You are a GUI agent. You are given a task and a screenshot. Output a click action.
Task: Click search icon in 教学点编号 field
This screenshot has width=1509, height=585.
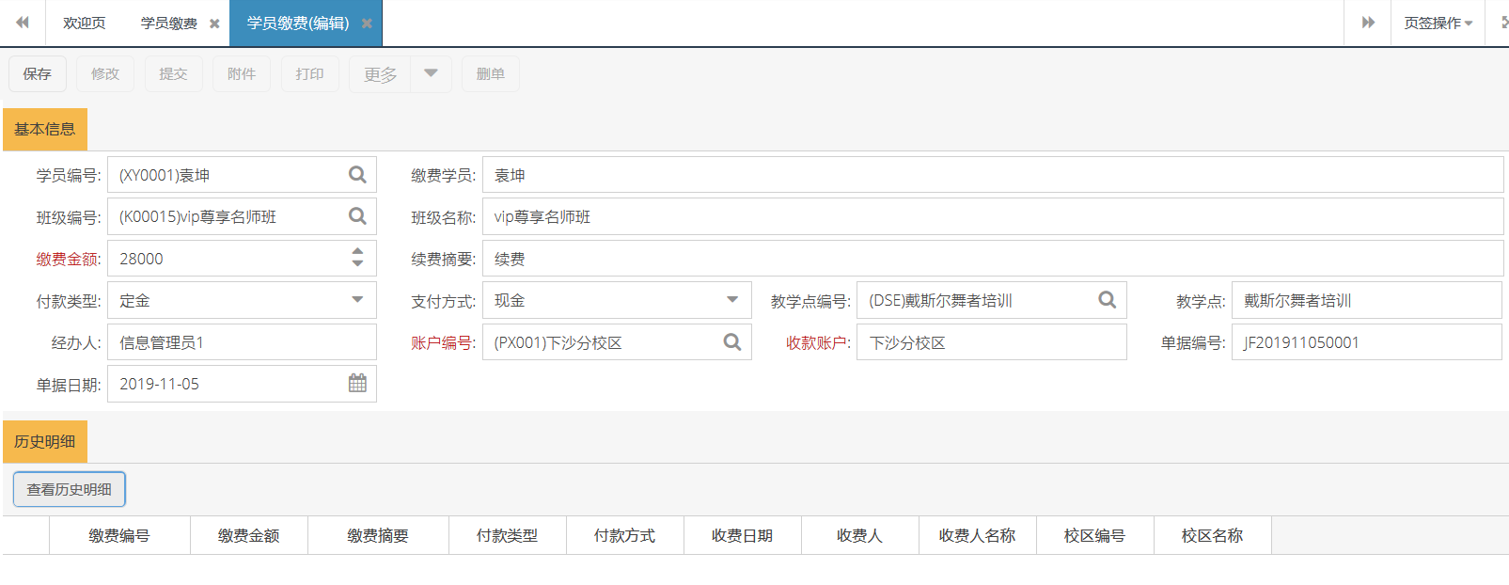1107,300
